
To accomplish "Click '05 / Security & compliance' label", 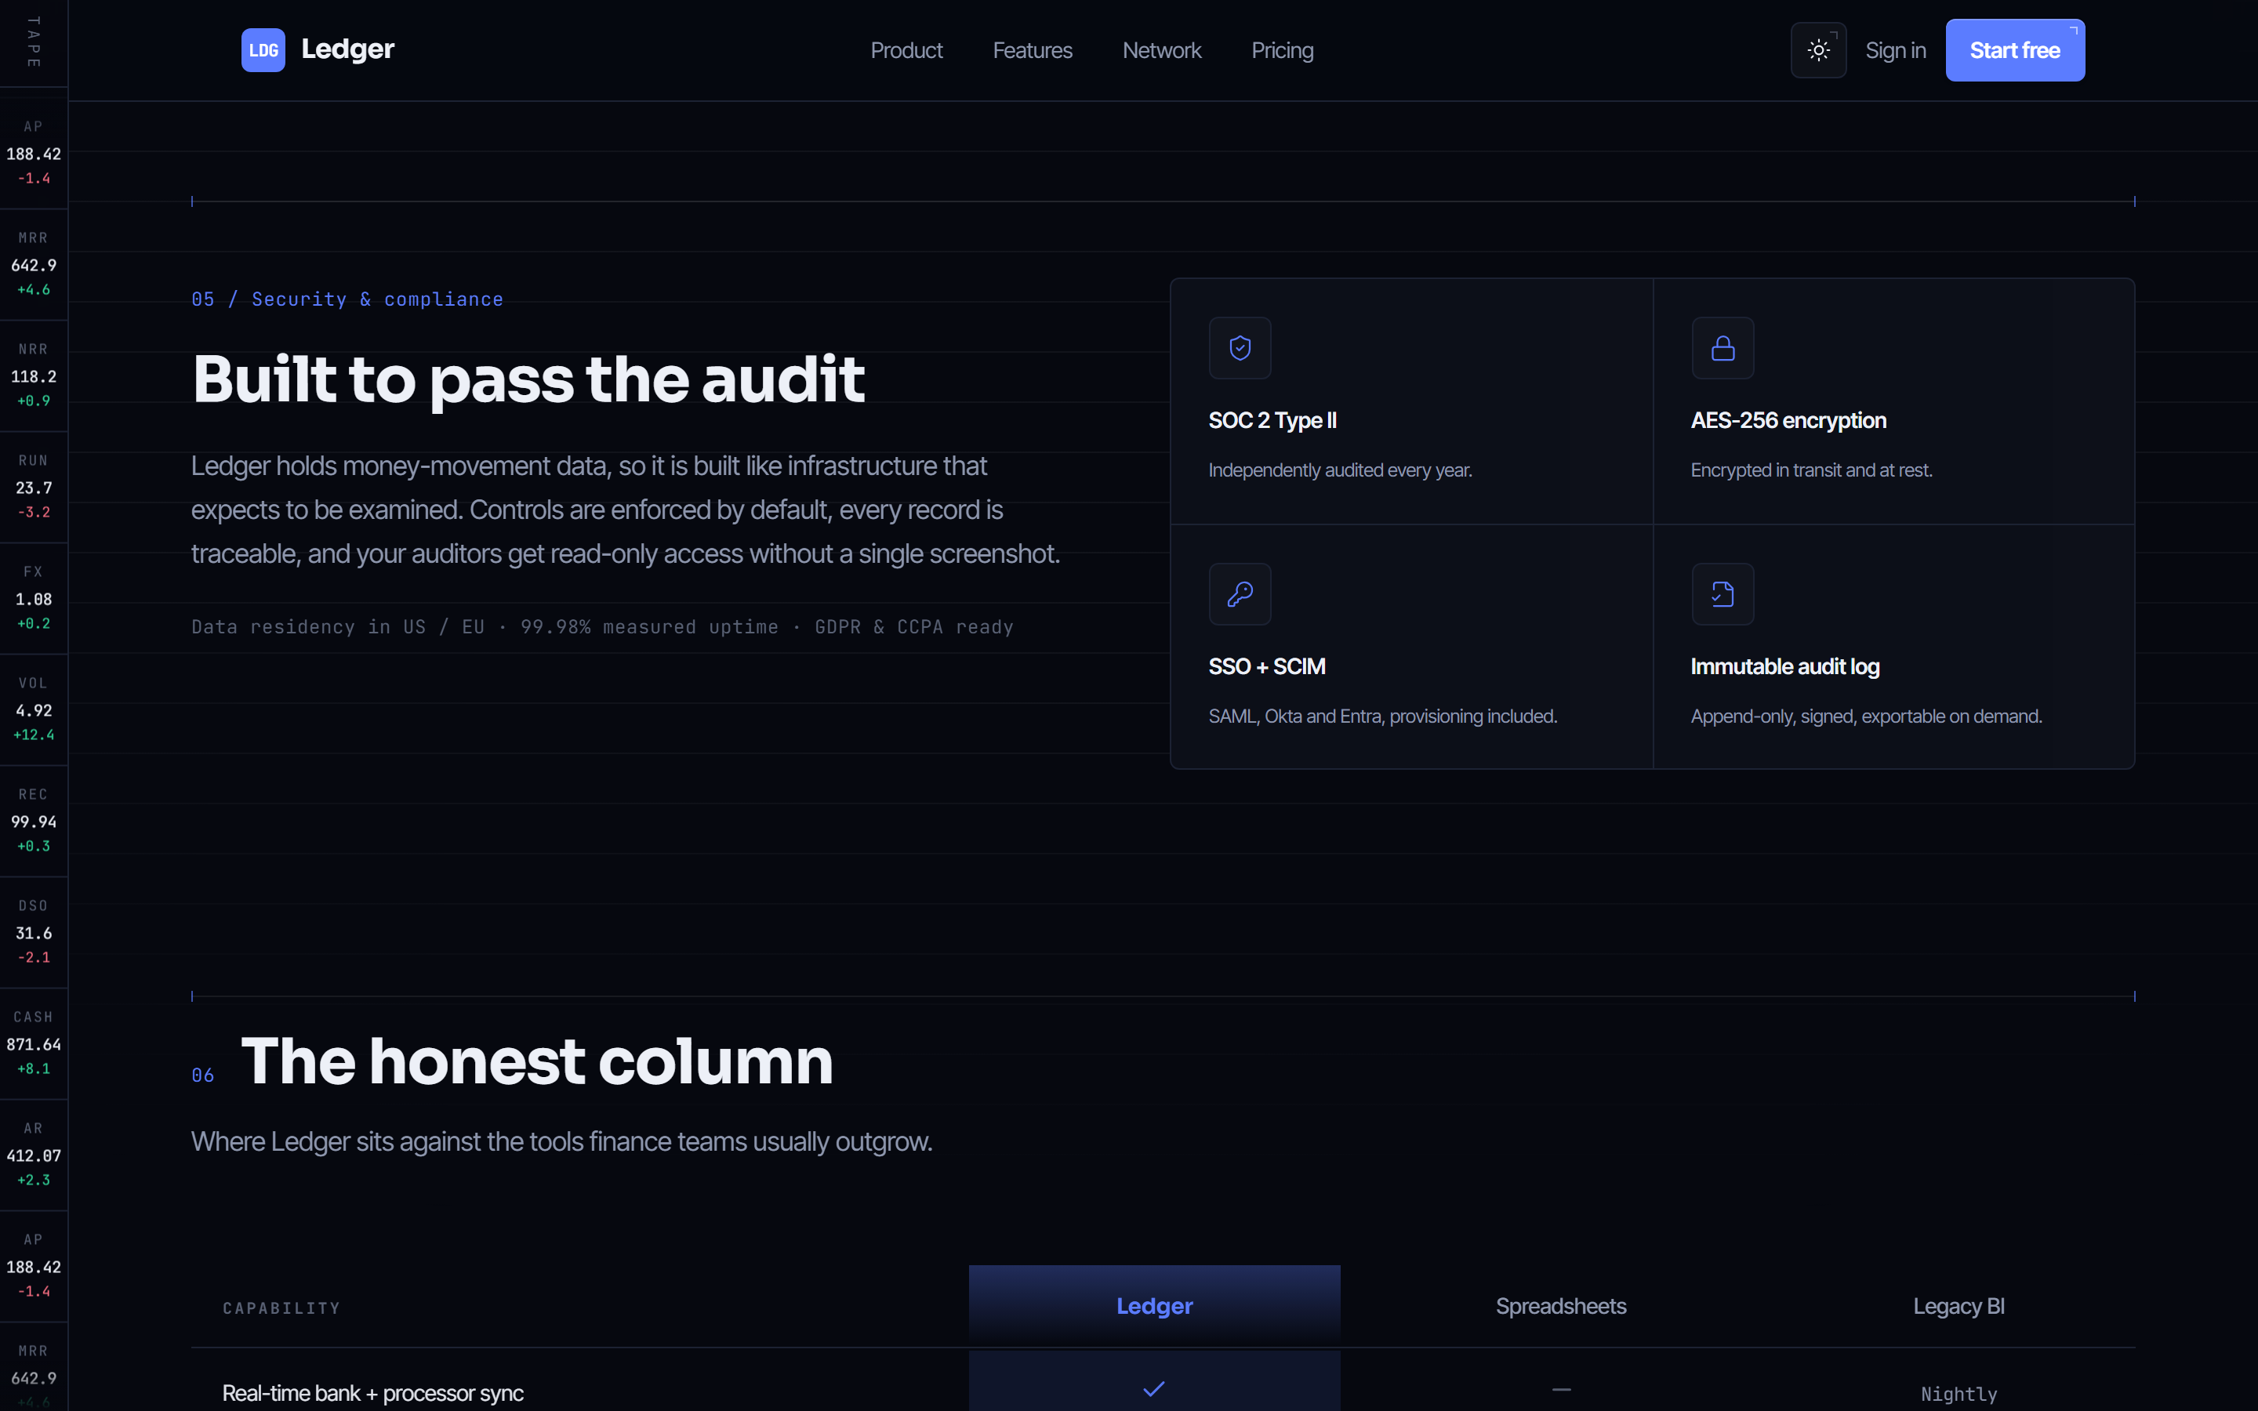I will (x=347, y=299).
